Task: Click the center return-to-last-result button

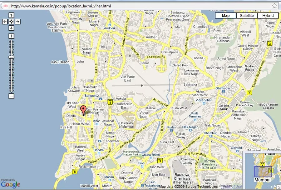Action: [x=11, y=22]
